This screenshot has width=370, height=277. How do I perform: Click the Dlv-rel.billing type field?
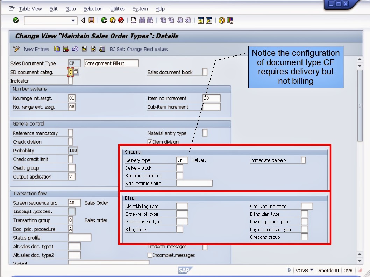click(182, 206)
